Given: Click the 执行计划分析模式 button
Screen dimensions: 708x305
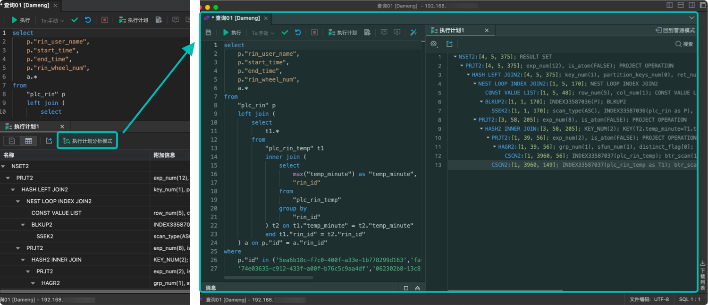Looking at the screenshot, I should tap(87, 141).
